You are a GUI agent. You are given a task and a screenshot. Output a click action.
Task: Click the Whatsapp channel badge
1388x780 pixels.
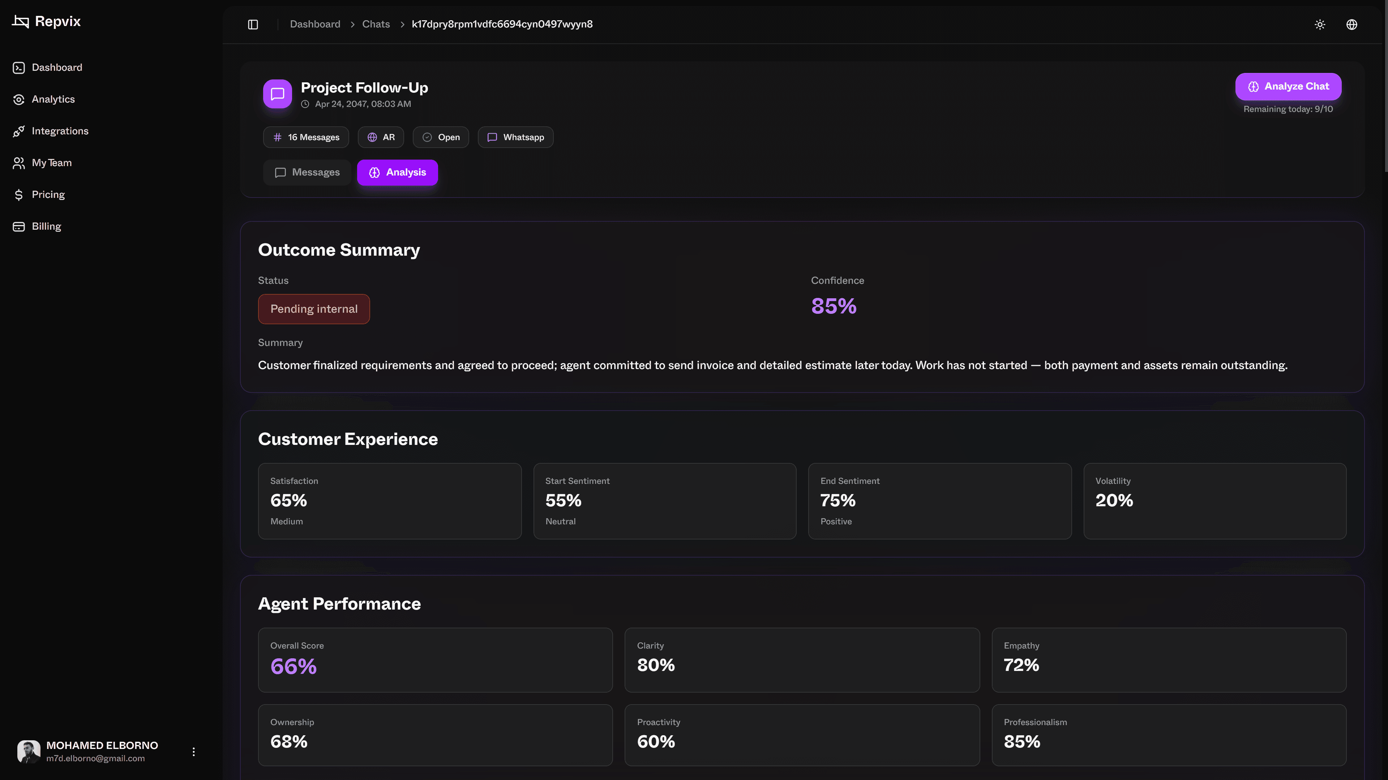tap(515, 137)
